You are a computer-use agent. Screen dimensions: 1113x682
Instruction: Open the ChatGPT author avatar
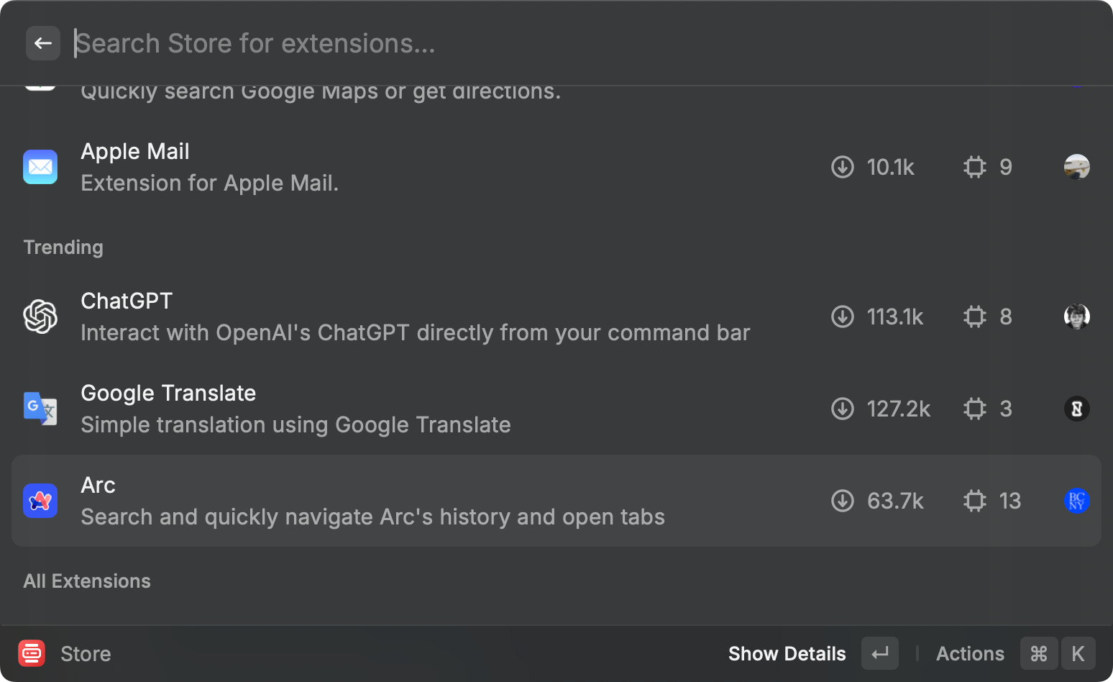pyautogui.click(x=1077, y=317)
